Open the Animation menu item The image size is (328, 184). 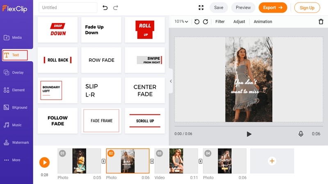click(x=263, y=22)
